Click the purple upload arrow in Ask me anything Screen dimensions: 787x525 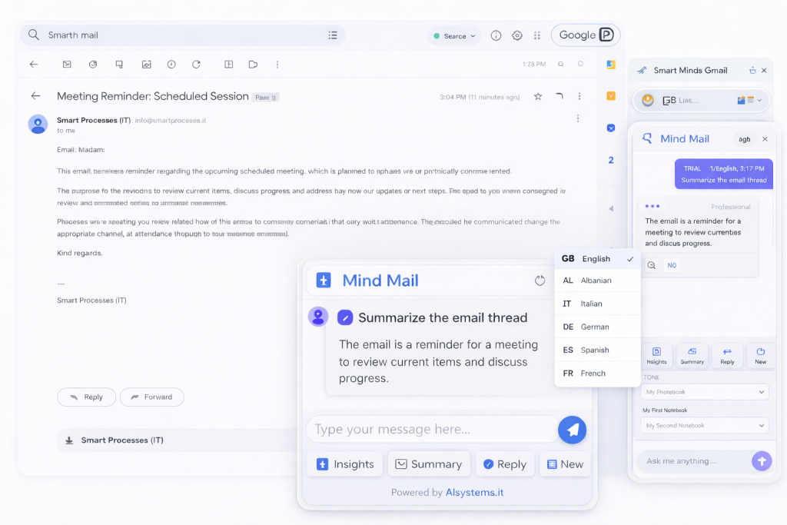[761, 461]
